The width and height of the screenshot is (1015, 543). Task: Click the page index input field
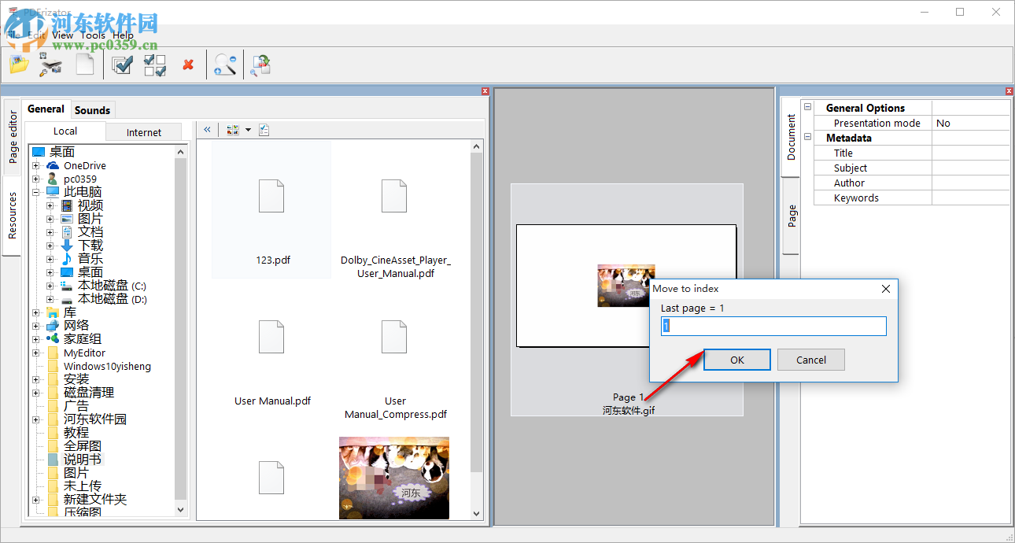pos(773,326)
